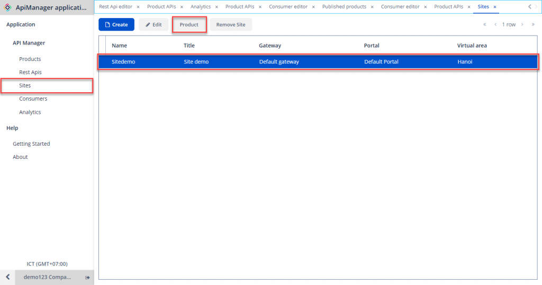Open Consumers in the sidebar
Viewport: 542px width, 285px height.
pyautogui.click(x=33, y=99)
